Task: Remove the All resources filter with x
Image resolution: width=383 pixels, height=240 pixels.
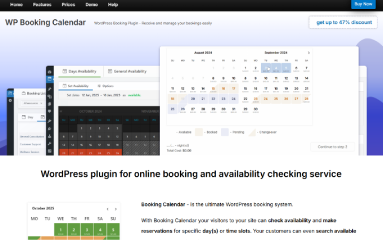Action: click(41, 103)
